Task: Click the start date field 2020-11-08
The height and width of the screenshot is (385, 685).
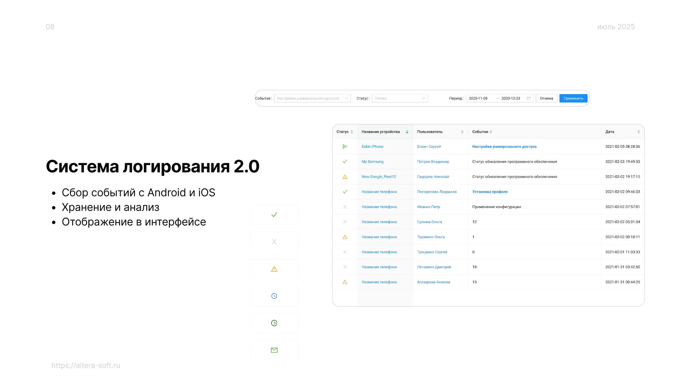Action: tap(478, 98)
